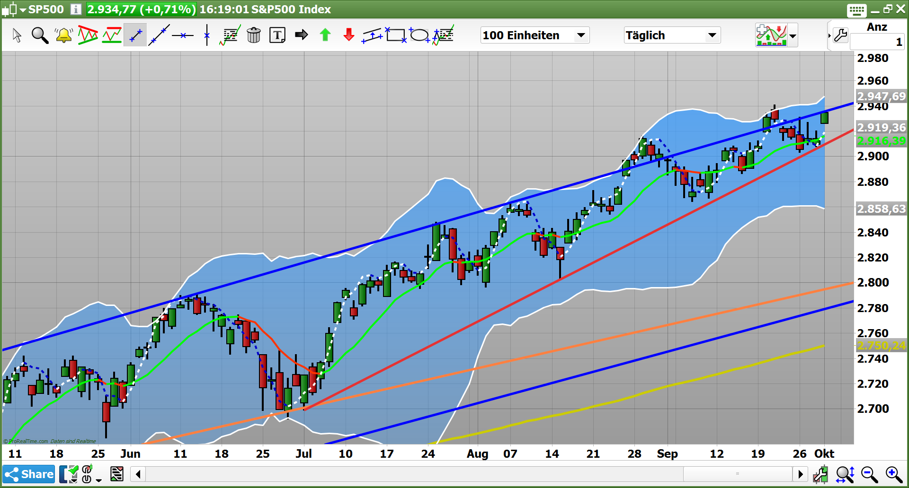Zoom in the chart horizontally

click(x=893, y=474)
